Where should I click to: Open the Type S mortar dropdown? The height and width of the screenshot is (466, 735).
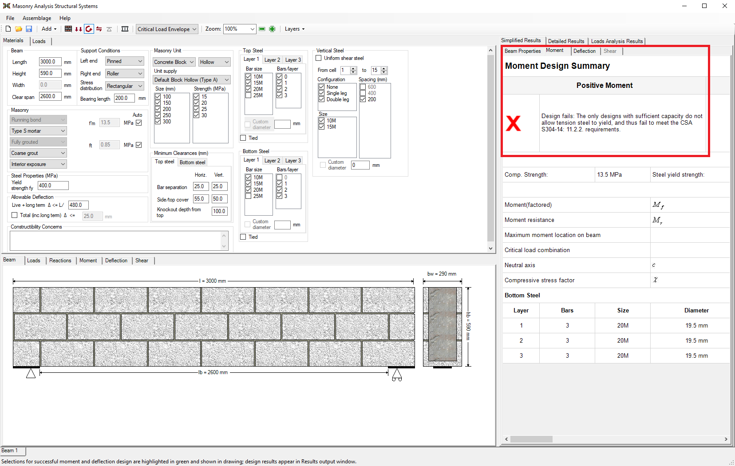[x=38, y=131]
